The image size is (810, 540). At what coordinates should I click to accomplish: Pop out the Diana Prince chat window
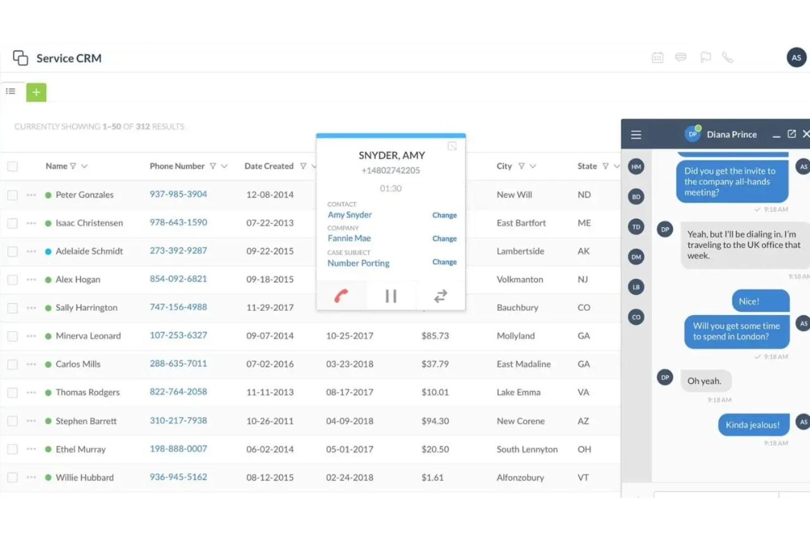coord(791,134)
